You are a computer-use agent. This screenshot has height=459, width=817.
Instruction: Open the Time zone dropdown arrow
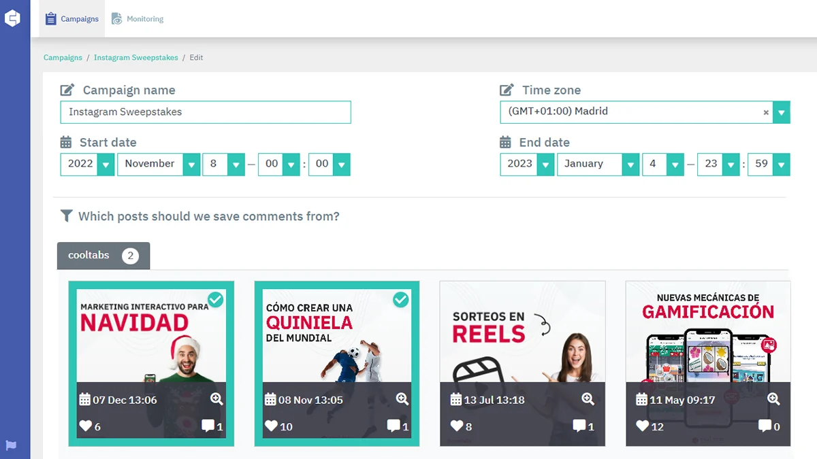(x=782, y=112)
